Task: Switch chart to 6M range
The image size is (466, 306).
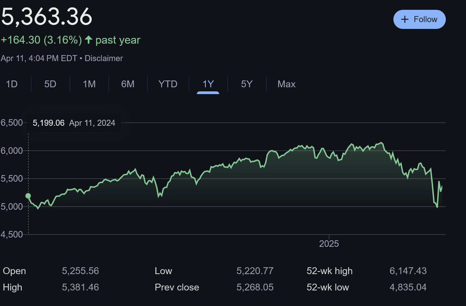Action: [128, 84]
